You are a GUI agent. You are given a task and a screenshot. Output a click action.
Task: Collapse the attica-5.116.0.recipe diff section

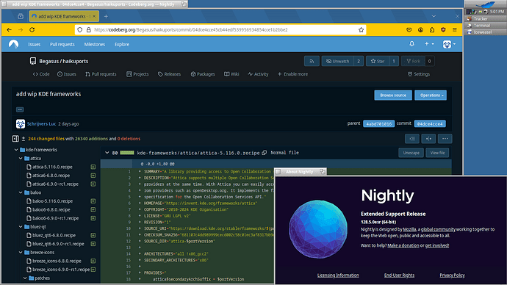pos(107,153)
